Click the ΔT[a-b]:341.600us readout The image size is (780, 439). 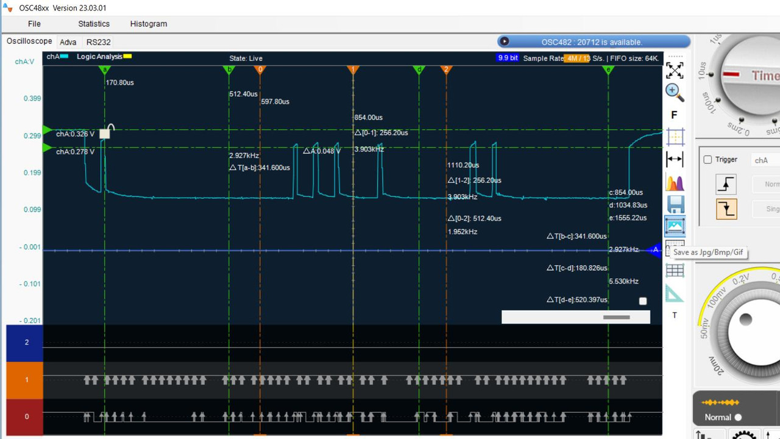pos(260,168)
